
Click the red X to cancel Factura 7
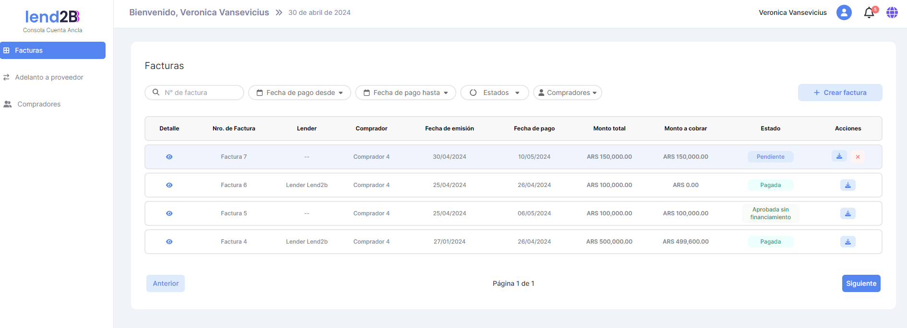pos(858,157)
